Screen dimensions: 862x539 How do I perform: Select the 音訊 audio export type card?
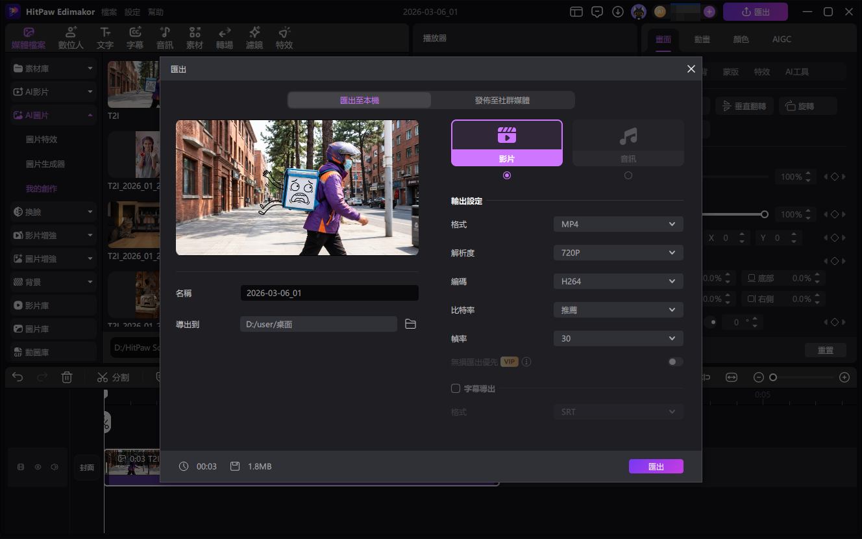[628, 143]
